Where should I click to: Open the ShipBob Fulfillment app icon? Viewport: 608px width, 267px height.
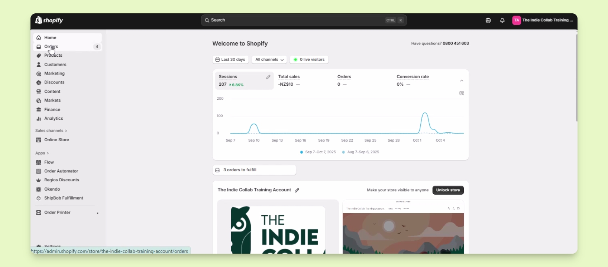click(39, 198)
